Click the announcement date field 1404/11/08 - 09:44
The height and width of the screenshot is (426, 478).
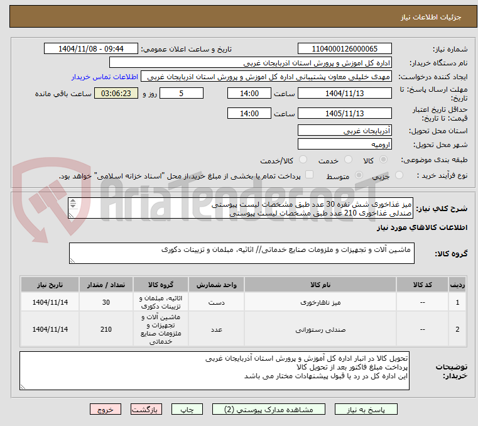(x=91, y=49)
